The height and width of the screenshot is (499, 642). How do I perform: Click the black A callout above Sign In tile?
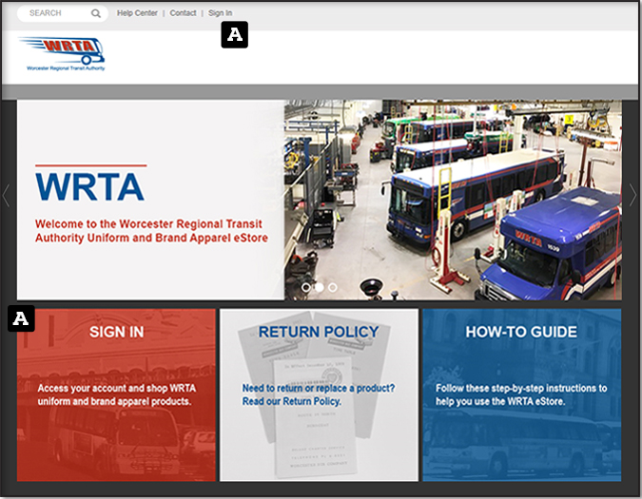click(x=21, y=318)
